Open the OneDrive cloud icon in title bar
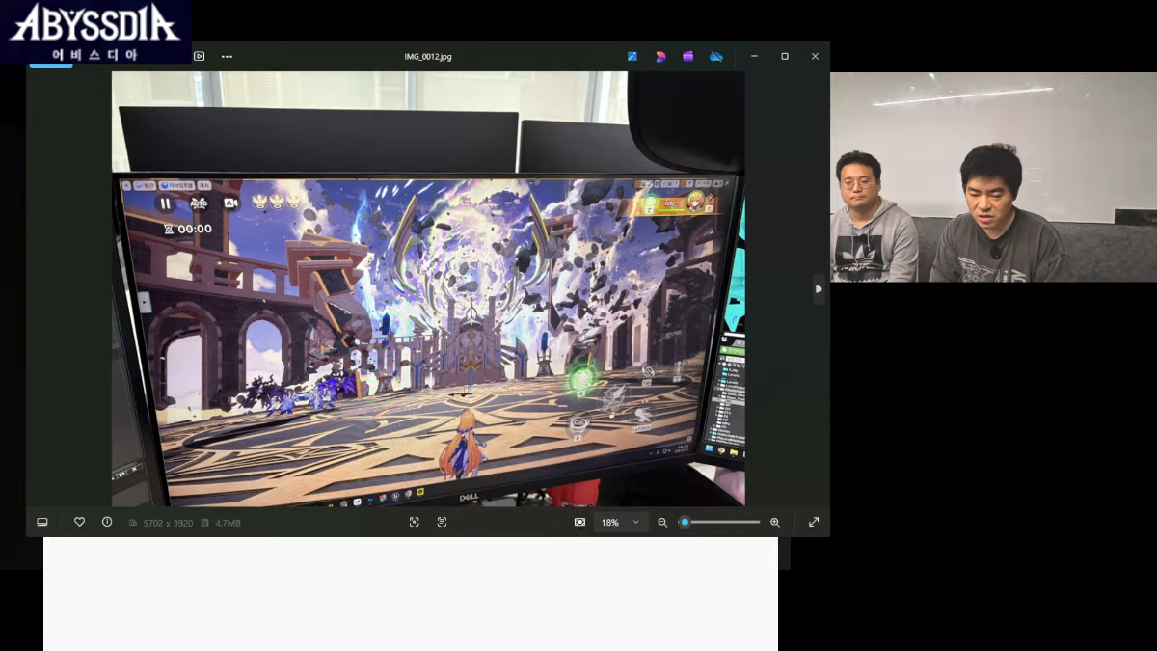Screen dimensions: 1157x651 coord(715,56)
